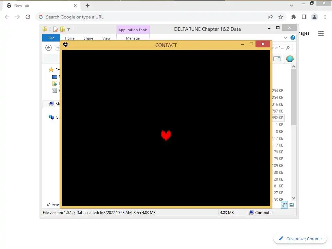Screen dimensions: 332x249
Task: Select Application Tools contextual tab
Action: (133, 30)
